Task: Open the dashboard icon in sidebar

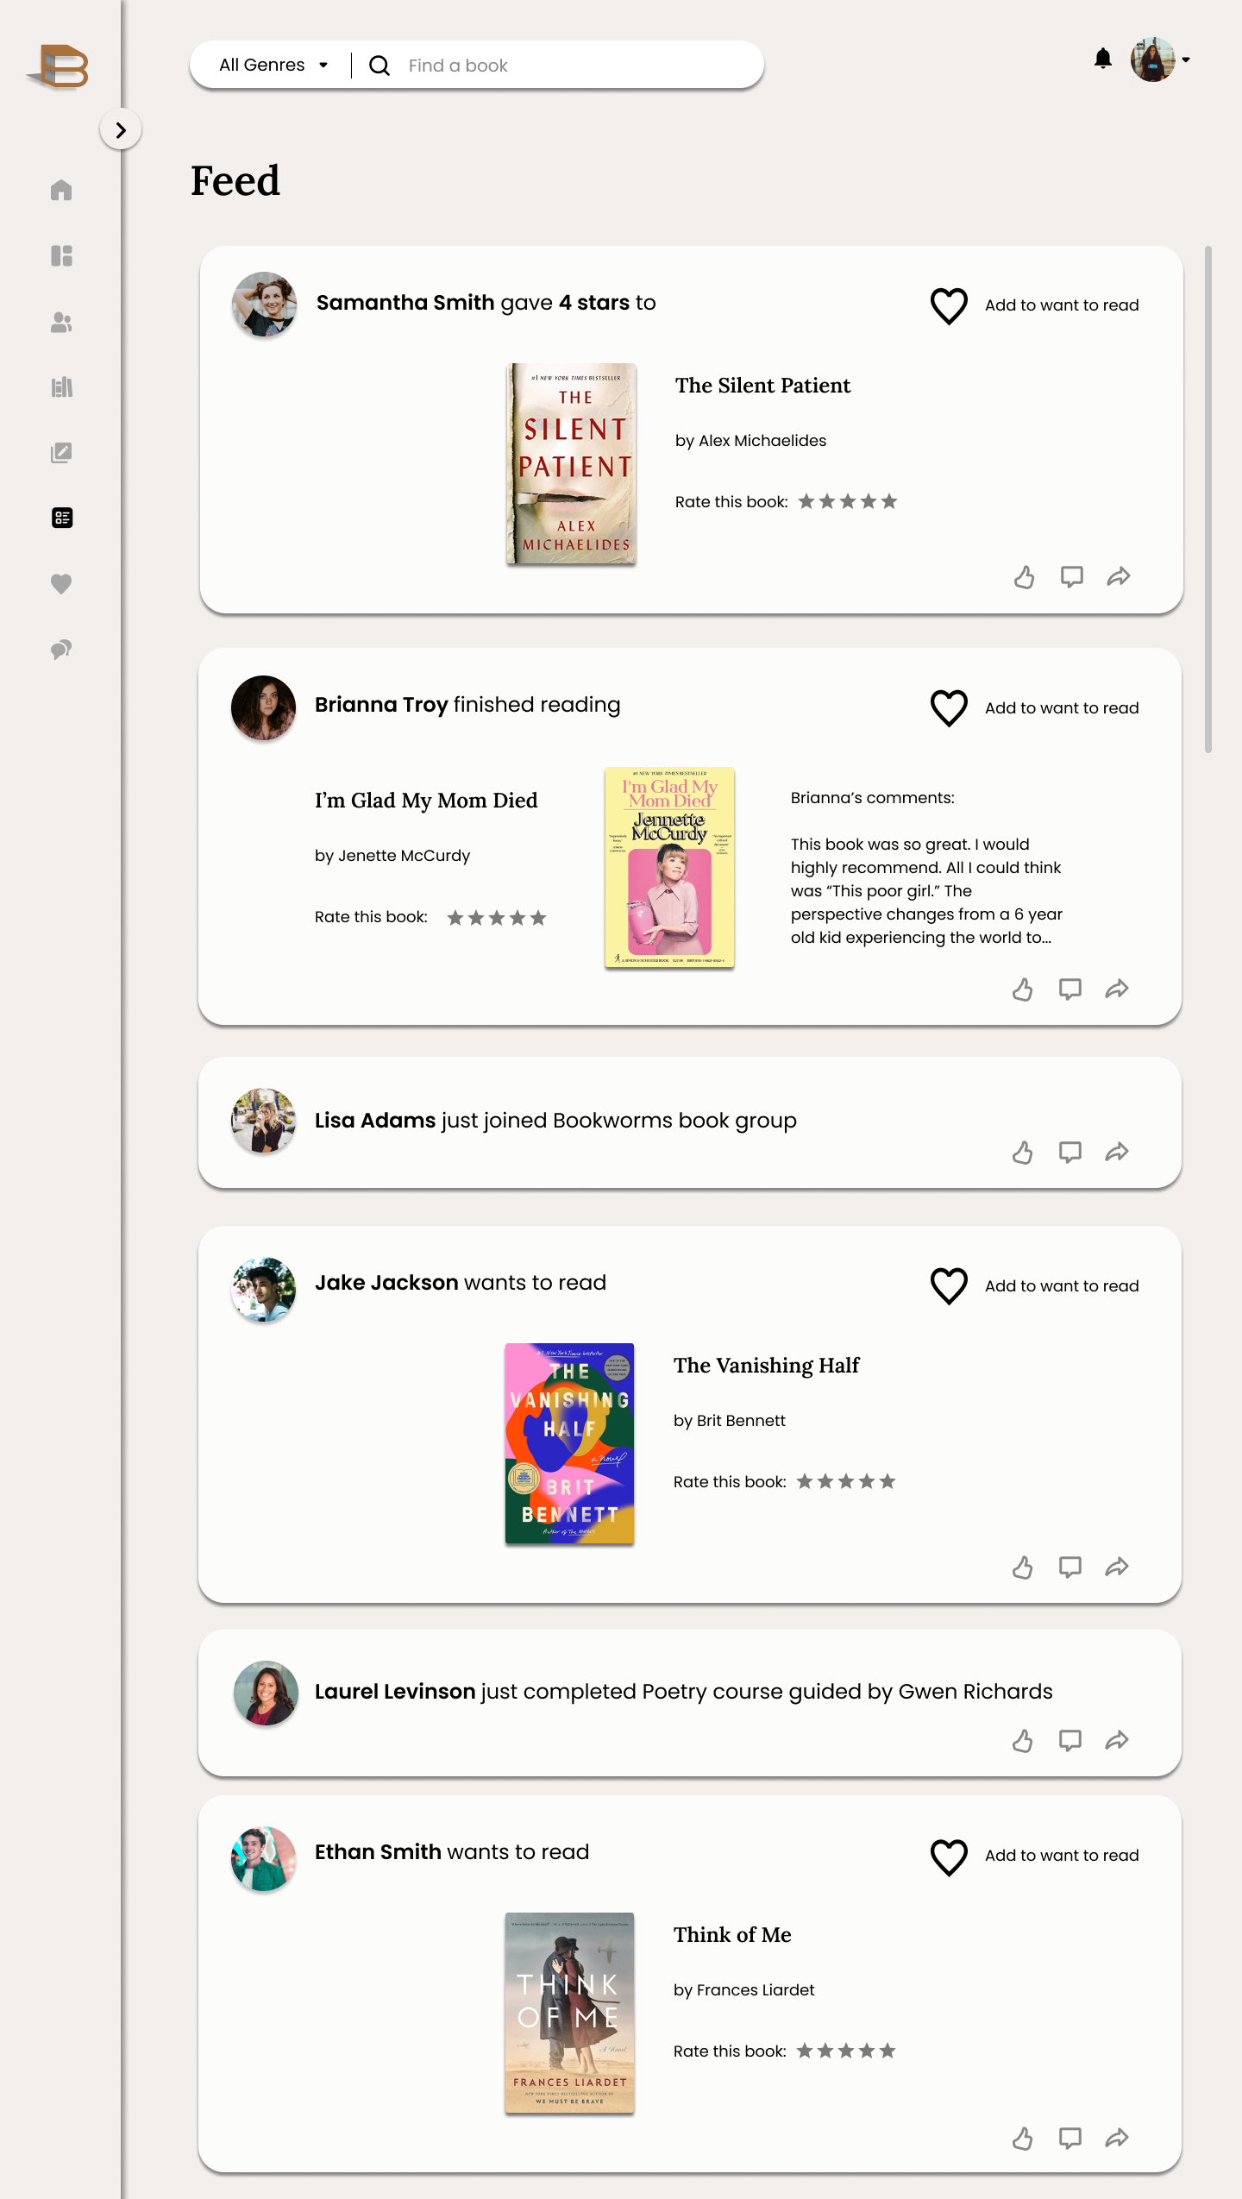Action: (61, 255)
